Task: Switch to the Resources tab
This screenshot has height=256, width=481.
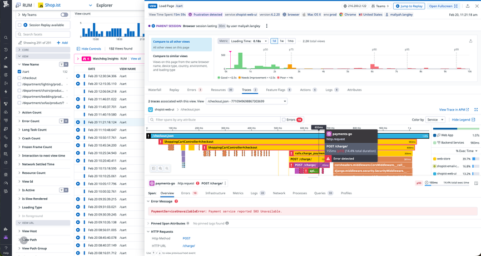Action: click(222, 90)
